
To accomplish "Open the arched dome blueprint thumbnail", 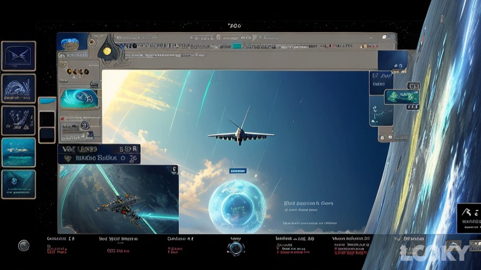I will 18,89.
